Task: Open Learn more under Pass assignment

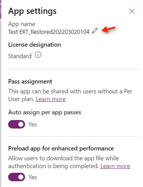Action: [x=50, y=99]
